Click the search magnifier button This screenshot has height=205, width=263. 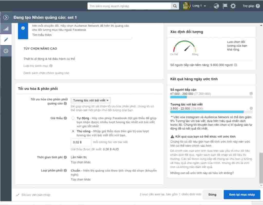pos(175,6)
